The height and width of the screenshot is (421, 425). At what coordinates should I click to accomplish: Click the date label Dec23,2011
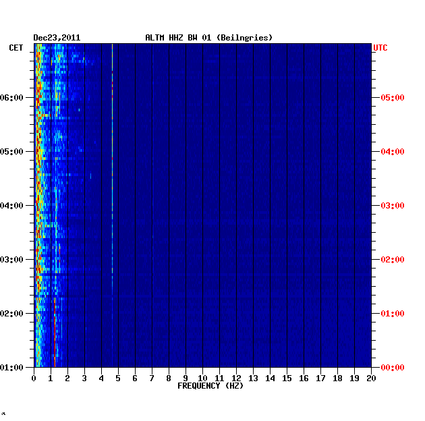click(57, 38)
